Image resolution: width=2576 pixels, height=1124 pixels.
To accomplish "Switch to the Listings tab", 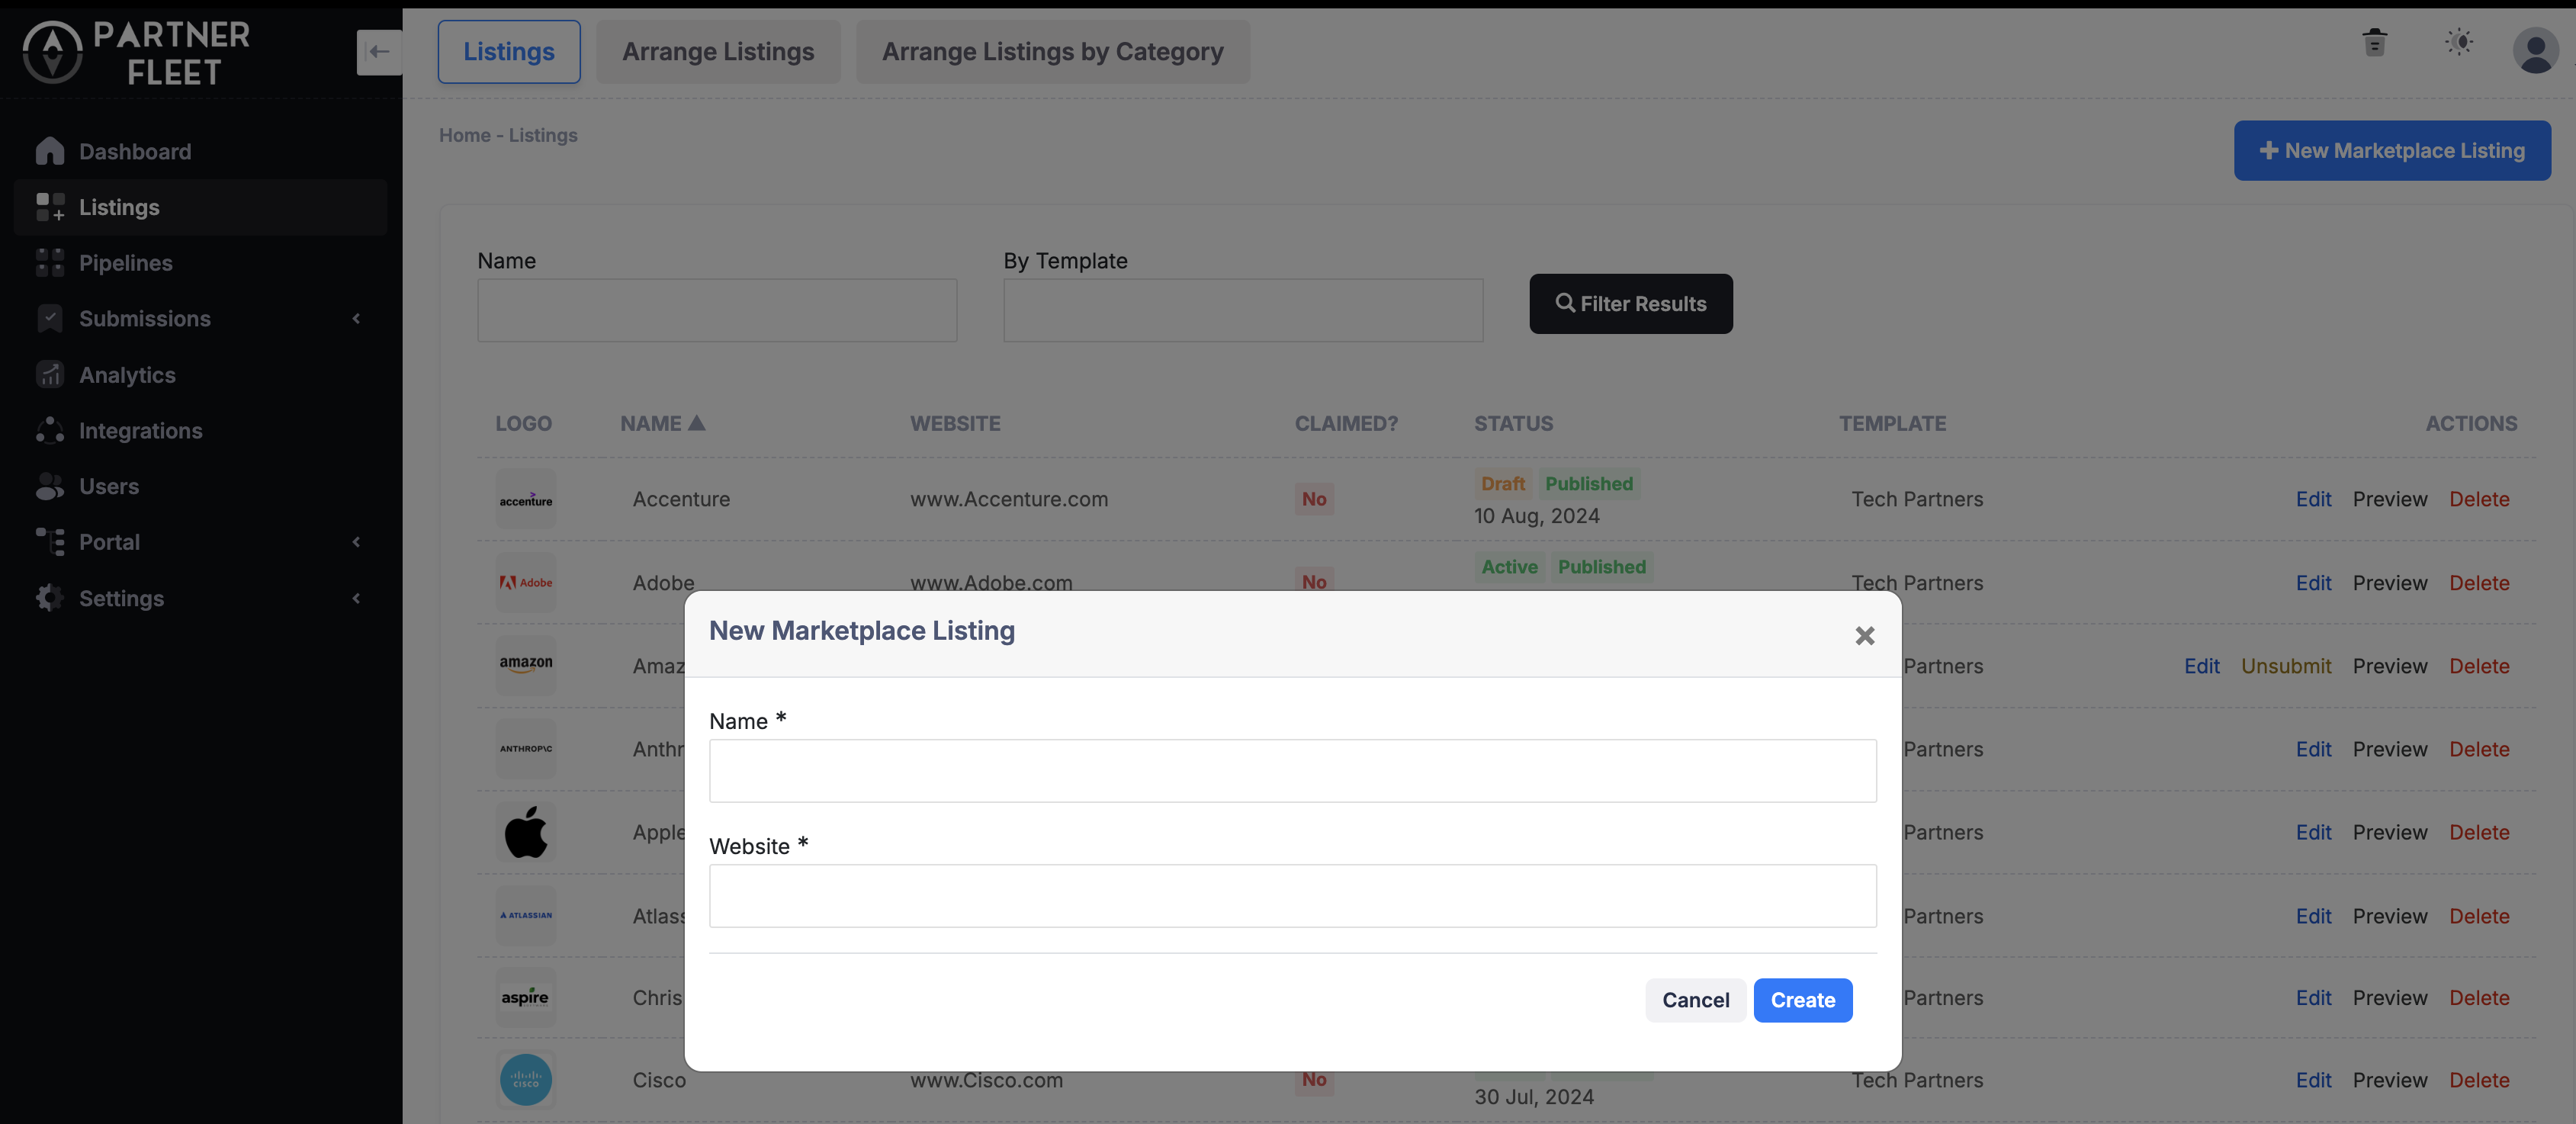I will (x=509, y=52).
